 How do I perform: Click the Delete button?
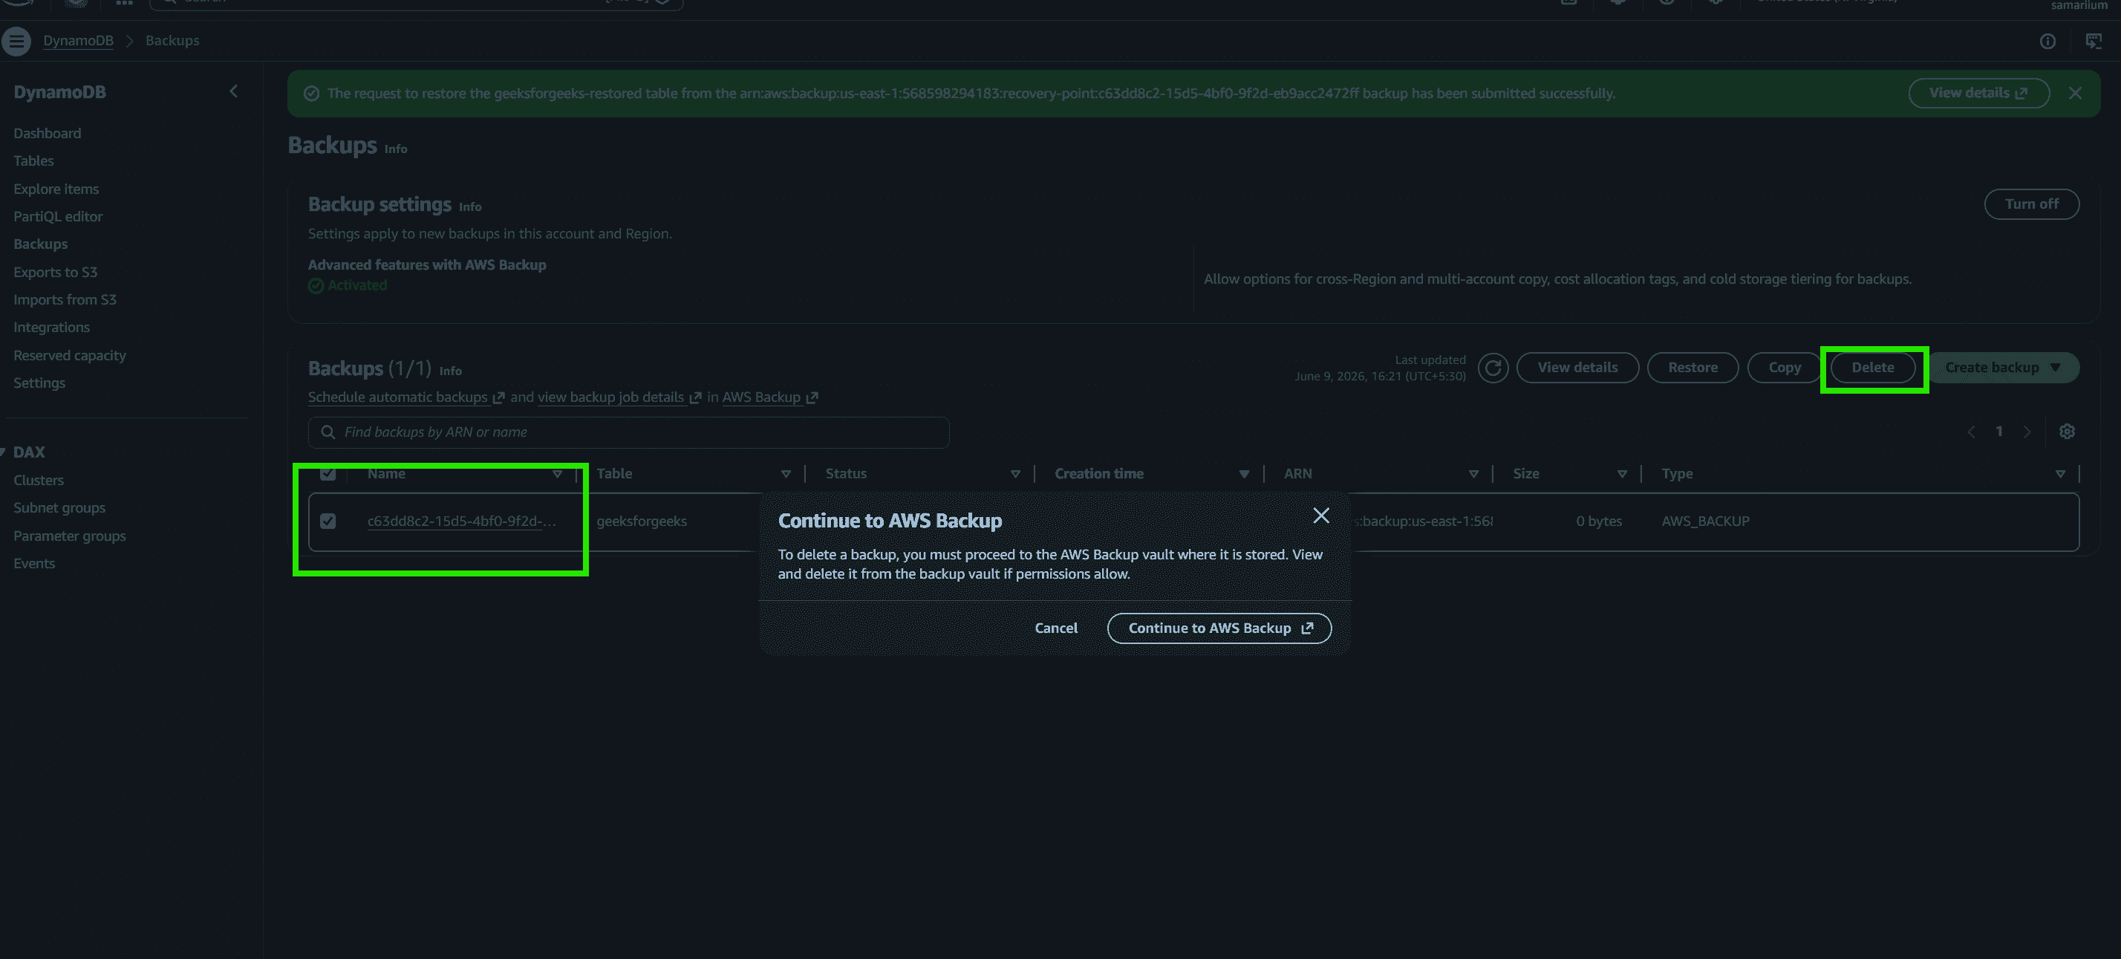click(x=1872, y=368)
